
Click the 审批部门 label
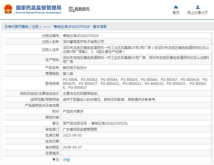[52, 129]
